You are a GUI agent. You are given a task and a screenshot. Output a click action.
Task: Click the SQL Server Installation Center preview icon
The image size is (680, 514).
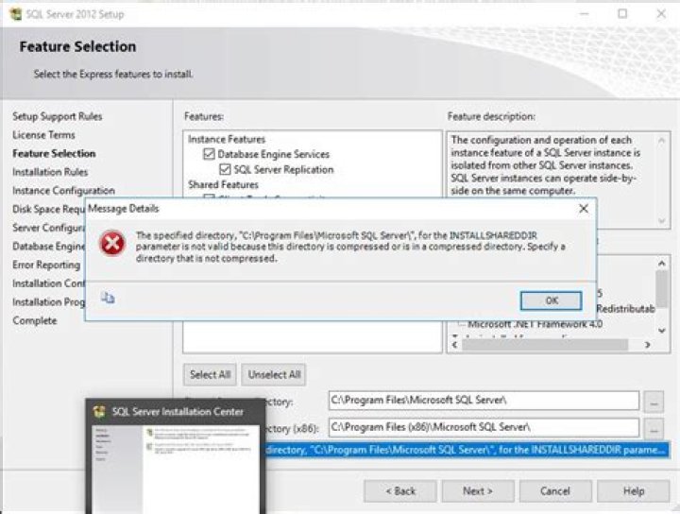100,412
